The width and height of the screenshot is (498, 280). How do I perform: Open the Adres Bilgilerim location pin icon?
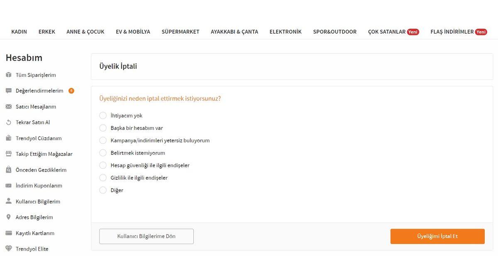[8, 217]
